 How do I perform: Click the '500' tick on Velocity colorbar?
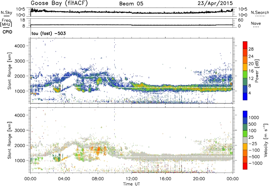point(253,124)
